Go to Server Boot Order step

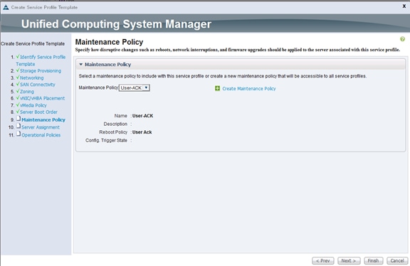click(38, 112)
